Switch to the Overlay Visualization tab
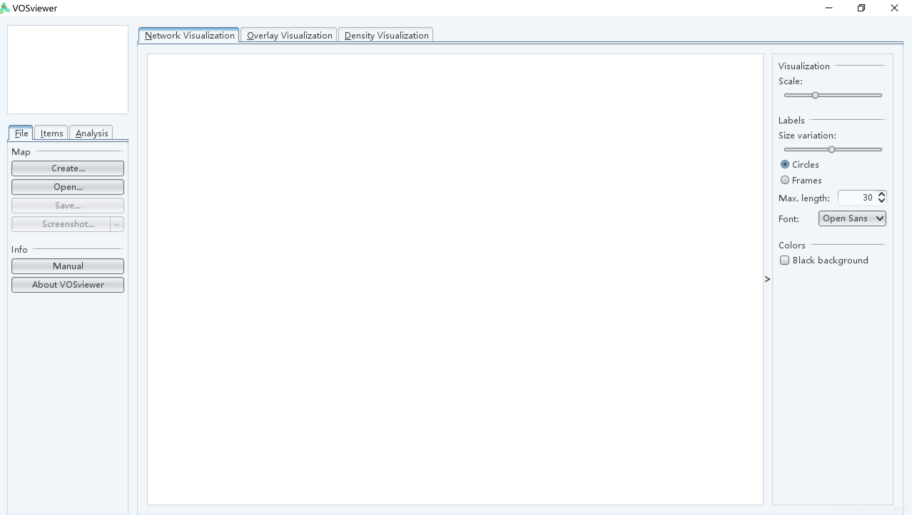The height and width of the screenshot is (515, 912). click(289, 35)
